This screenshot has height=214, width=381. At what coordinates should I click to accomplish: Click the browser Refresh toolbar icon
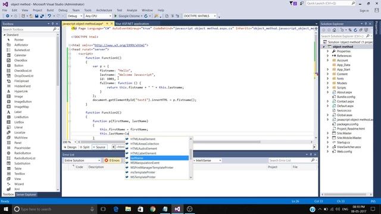point(146,16)
